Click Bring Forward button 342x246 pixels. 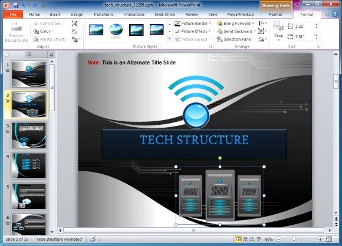pyautogui.click(x=234, y=24)
